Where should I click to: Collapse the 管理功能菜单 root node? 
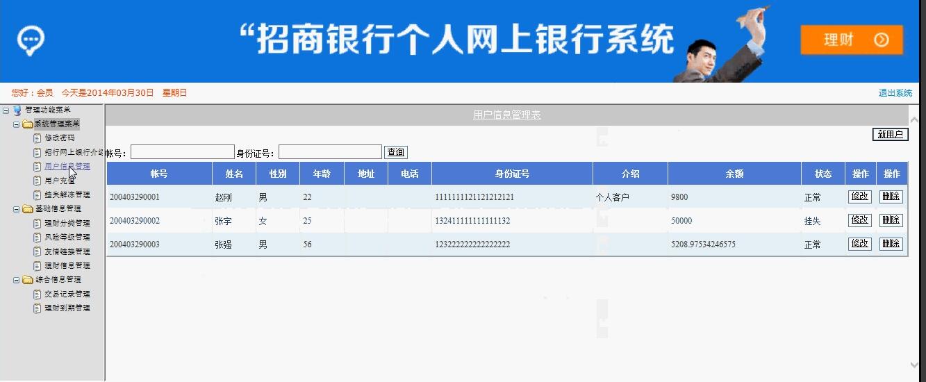coord(6,110)
